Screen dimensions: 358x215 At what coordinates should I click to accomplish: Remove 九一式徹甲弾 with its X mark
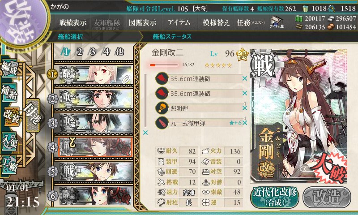tap(245, 123)
